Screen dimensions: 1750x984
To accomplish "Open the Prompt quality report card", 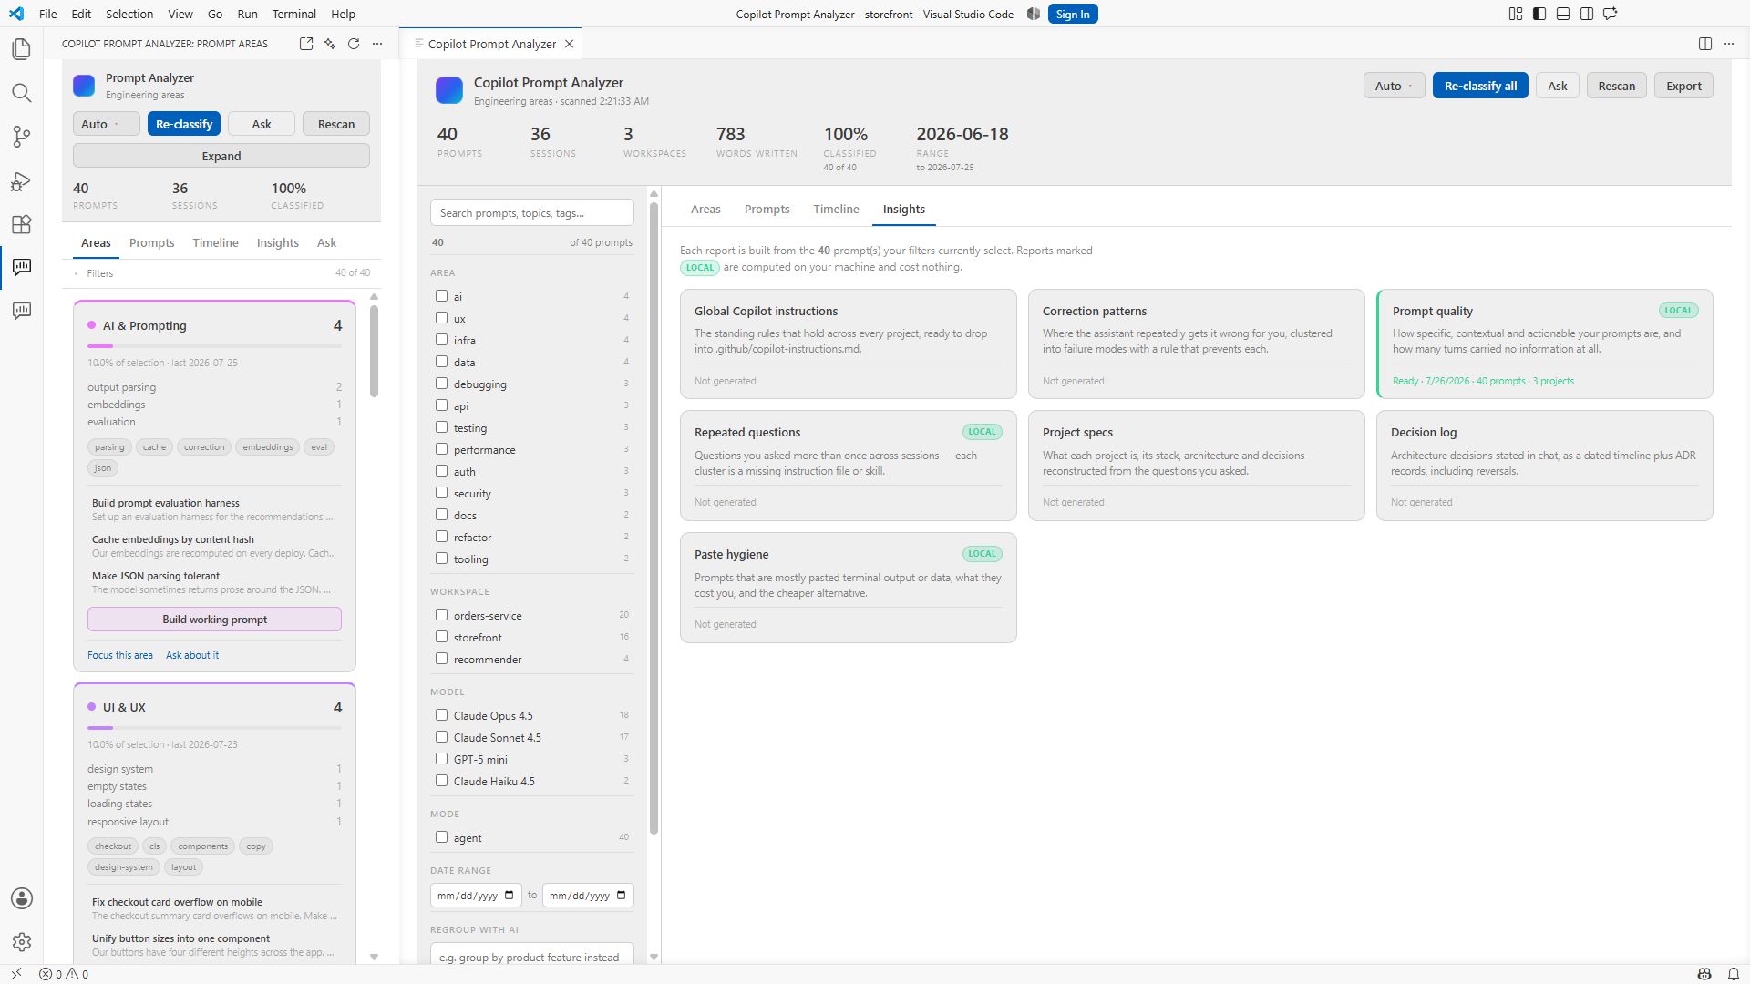I will click(1545, 343).
